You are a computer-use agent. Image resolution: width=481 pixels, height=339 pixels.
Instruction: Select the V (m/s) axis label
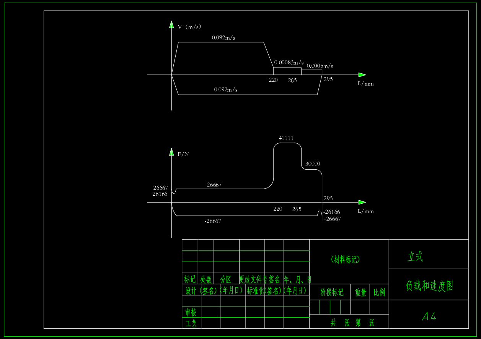pos(189,27)
